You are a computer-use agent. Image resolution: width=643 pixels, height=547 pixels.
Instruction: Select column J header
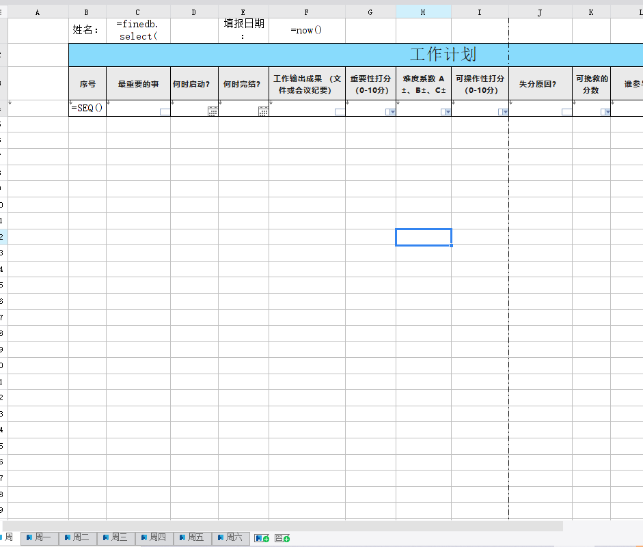coord(540,12)
